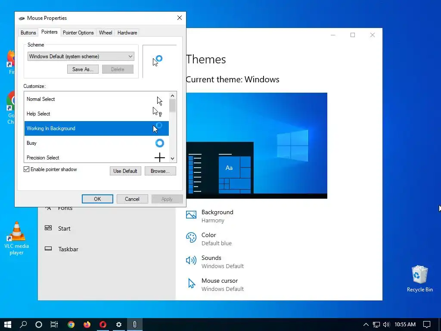Open VLC media player desktop shortcut
The height and width of the screenshot is (331, 441).
tap(17, 238)
